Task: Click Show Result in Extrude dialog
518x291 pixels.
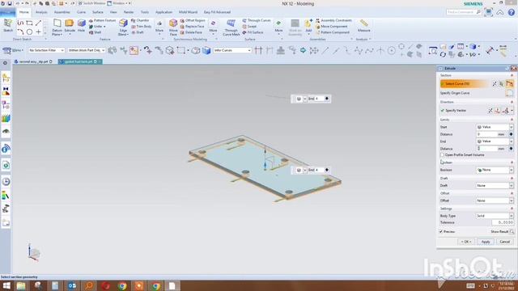Action: pos(502,232)
